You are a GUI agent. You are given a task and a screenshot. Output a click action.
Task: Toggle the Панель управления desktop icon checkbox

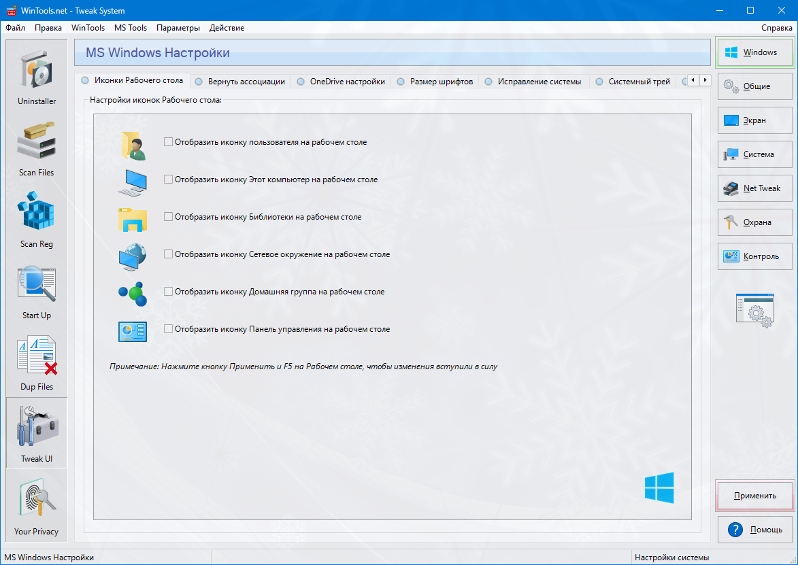click(168, 329)
